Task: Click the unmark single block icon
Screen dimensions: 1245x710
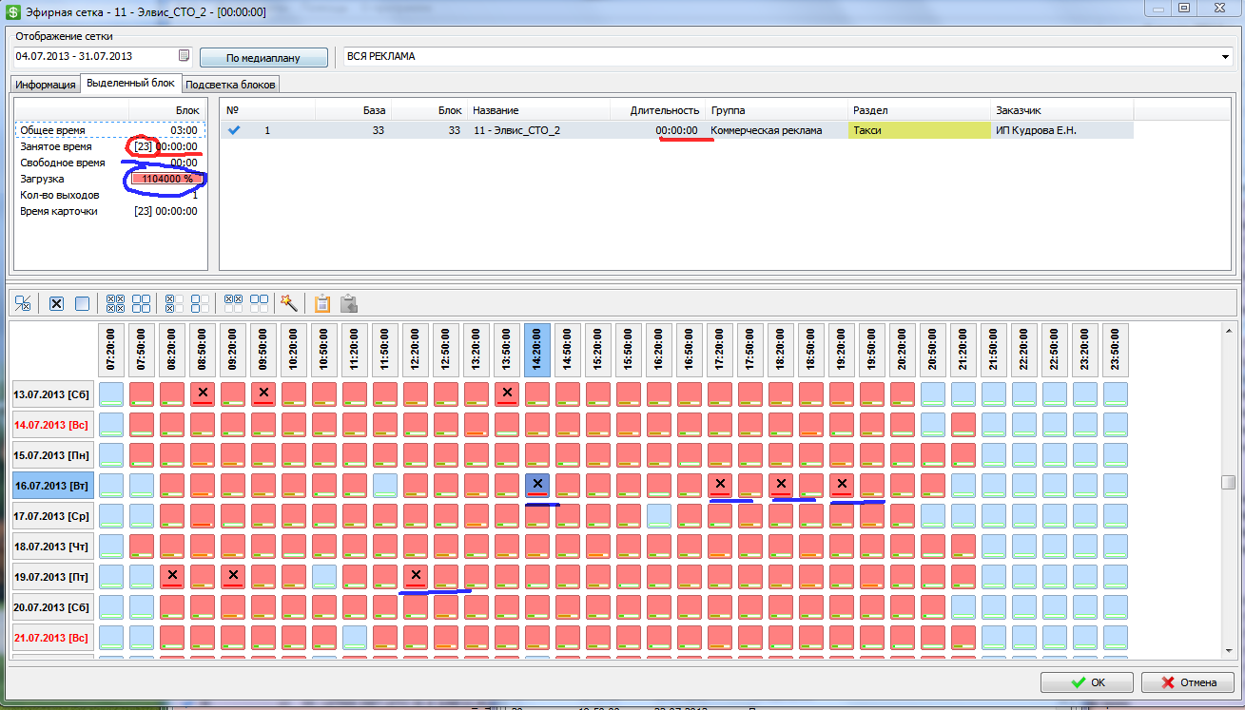Action: [x=82, y=303]
